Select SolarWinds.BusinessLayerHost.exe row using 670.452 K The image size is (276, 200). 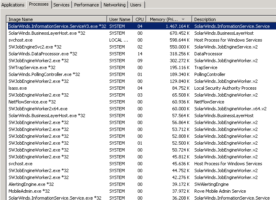pos(141,33)
